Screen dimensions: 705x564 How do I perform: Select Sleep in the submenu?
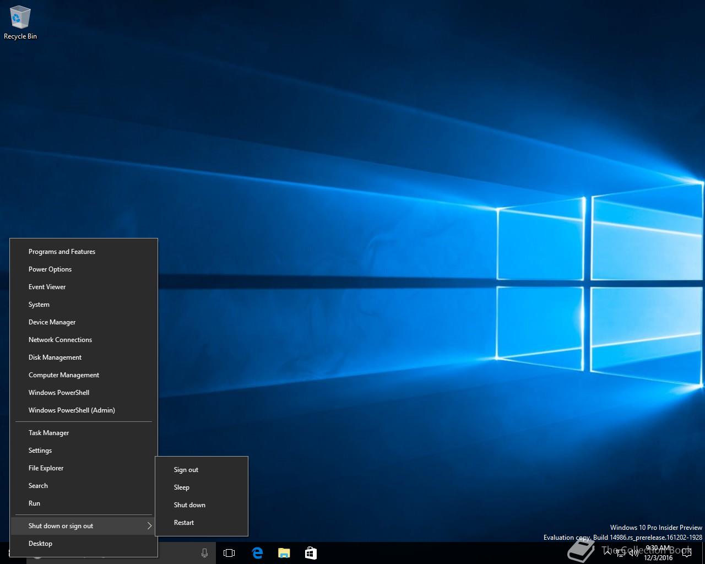(202, 487)
